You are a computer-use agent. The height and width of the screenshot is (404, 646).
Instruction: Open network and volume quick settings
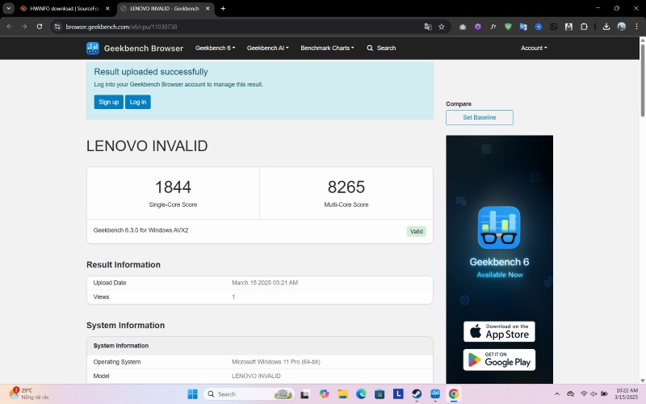pos(594,394)
